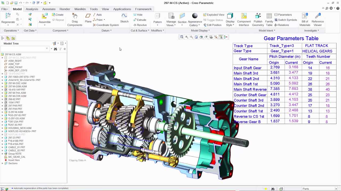Click the Relations button

(282, 25)
